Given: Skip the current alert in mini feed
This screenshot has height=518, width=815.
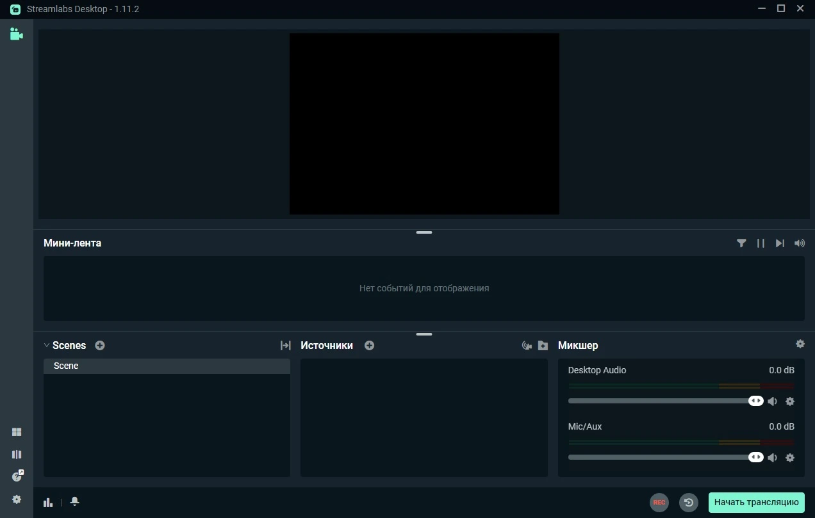Looking at the screenshot, I should click(780, 243).
